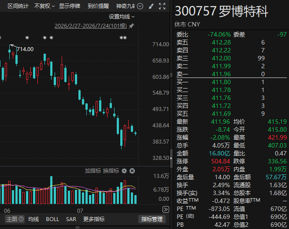Select the 均线 indicator tab
Image resolution: width=289 pixels, height=229 pixels.
33,219
